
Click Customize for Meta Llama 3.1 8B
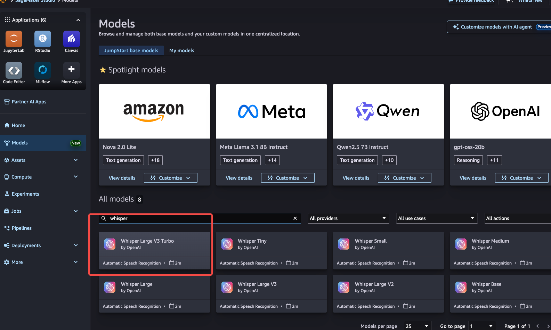[x=287, y=178]
